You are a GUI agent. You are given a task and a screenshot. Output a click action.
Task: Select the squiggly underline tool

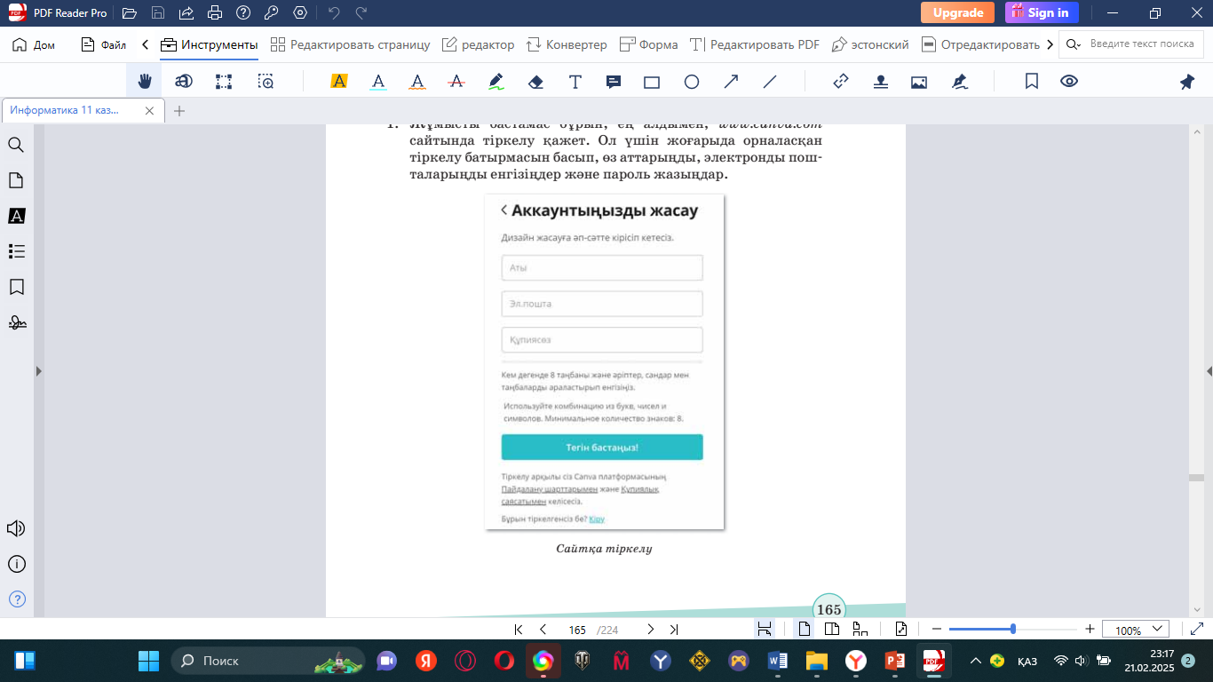click(x=417, y=82)
